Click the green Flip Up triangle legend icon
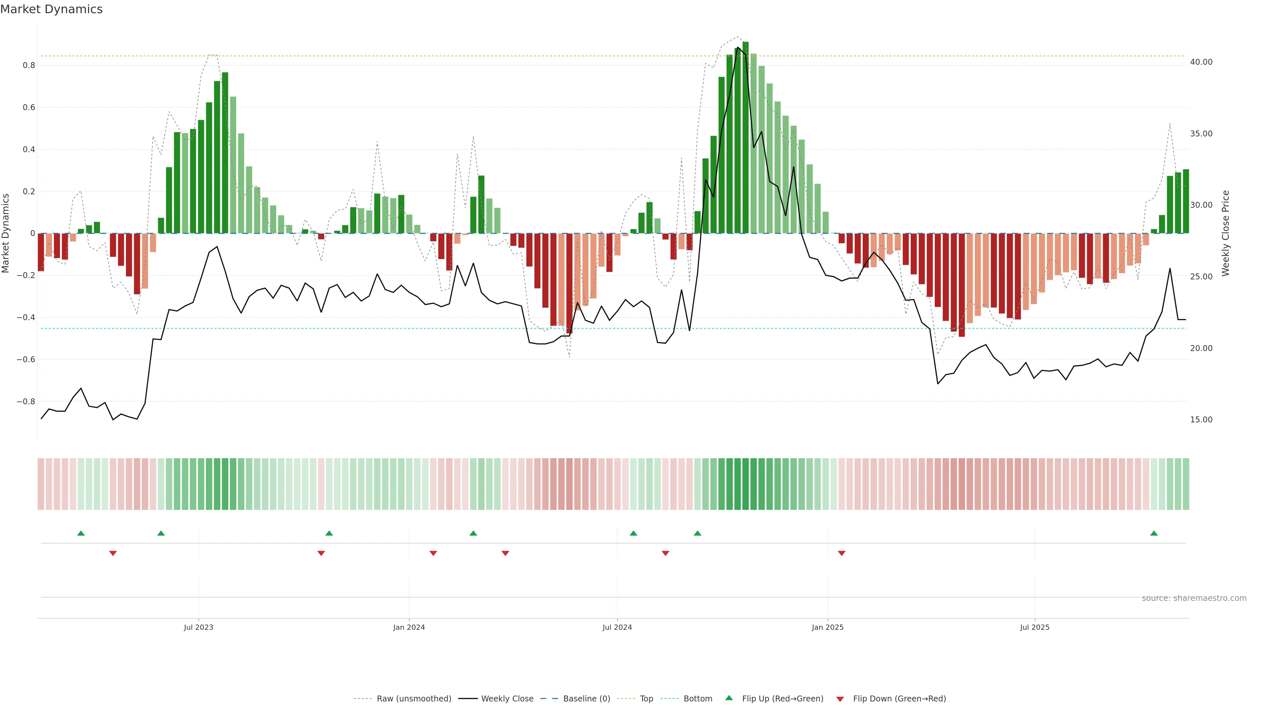This screenshot has height=710, width=1263. [729, 698]
